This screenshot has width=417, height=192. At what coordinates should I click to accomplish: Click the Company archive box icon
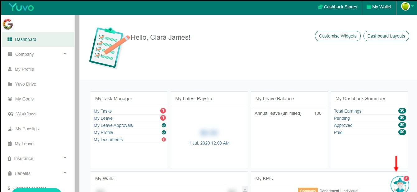(10, 54)
